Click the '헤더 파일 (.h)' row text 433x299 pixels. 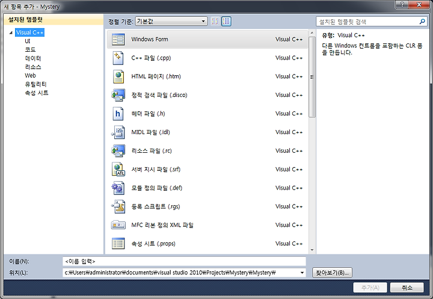pos(148,114)
